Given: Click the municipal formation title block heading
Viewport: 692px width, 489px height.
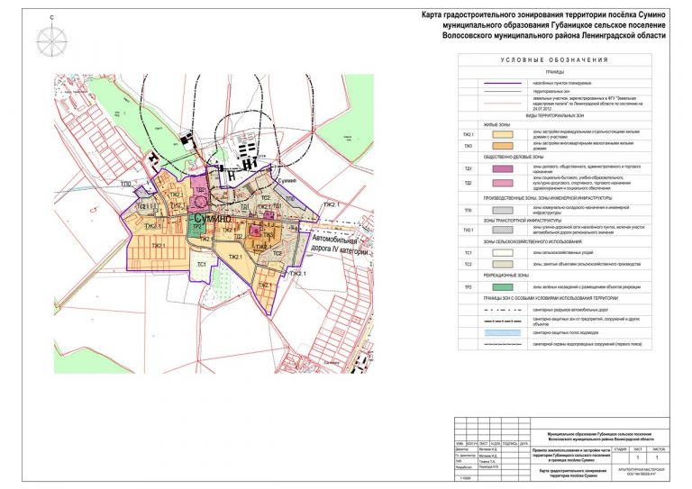Looking at the screenshot, I should (601, 437).
